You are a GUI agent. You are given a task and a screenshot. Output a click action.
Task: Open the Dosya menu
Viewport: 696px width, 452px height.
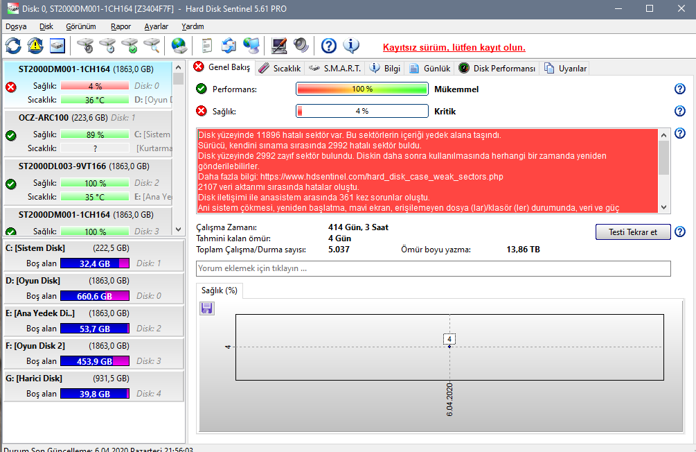click(x=16, y=26)
